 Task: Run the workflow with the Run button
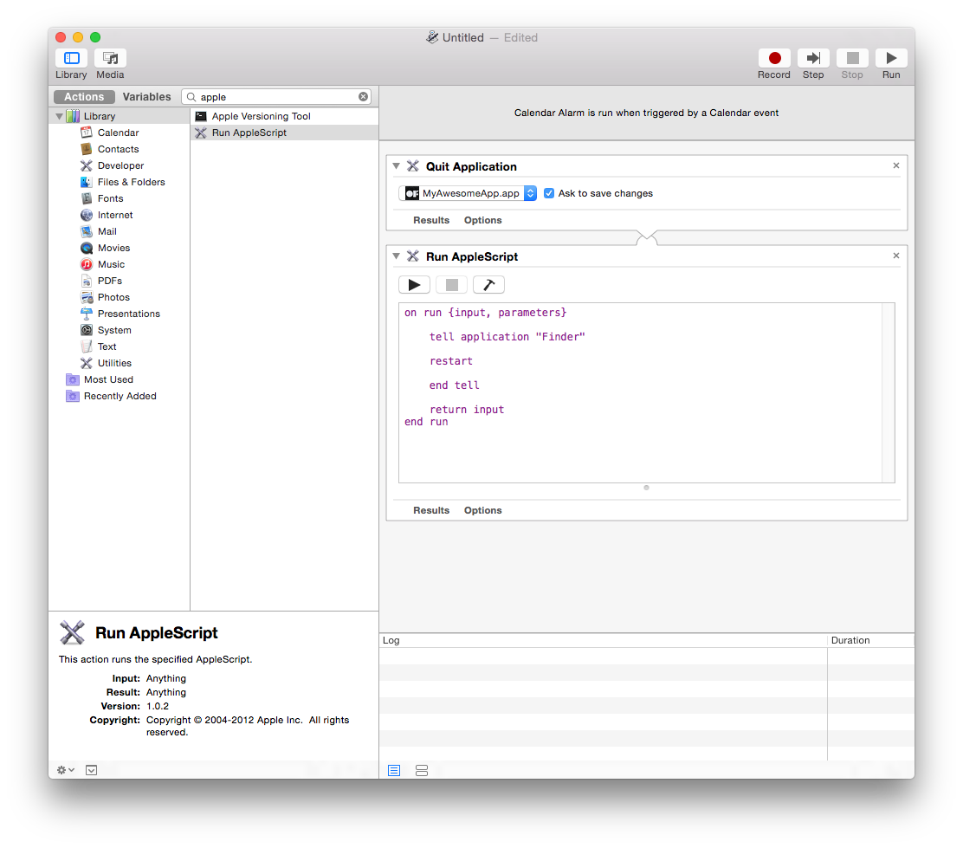tap(891, 58)
